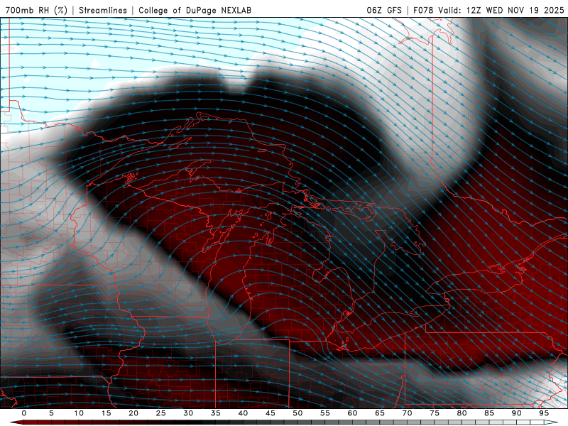Screen dimensions: 568x426
Task: Click the colorbar label "20"
Action: click(x=133, y=413)
